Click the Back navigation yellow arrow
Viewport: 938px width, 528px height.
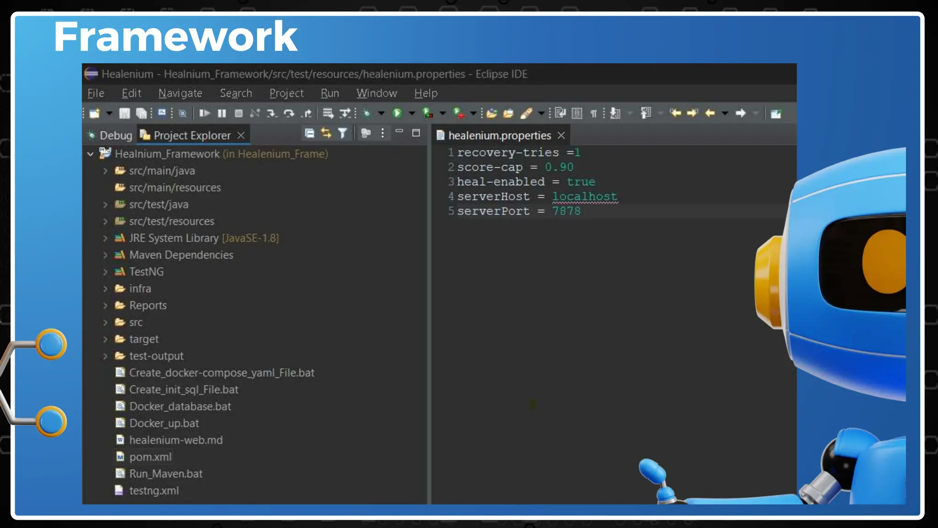[x=710, y=113]
